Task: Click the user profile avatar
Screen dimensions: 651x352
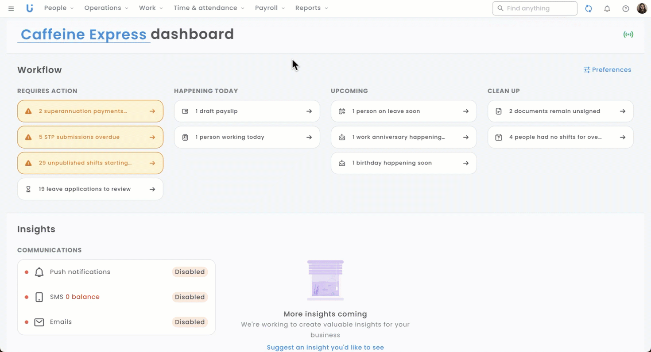Action: tap(642, 8)
